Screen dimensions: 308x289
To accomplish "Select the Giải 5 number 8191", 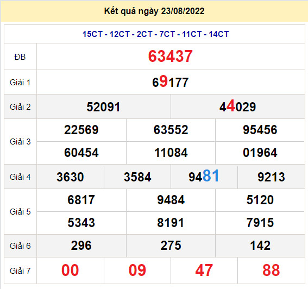I will (171, 223).
